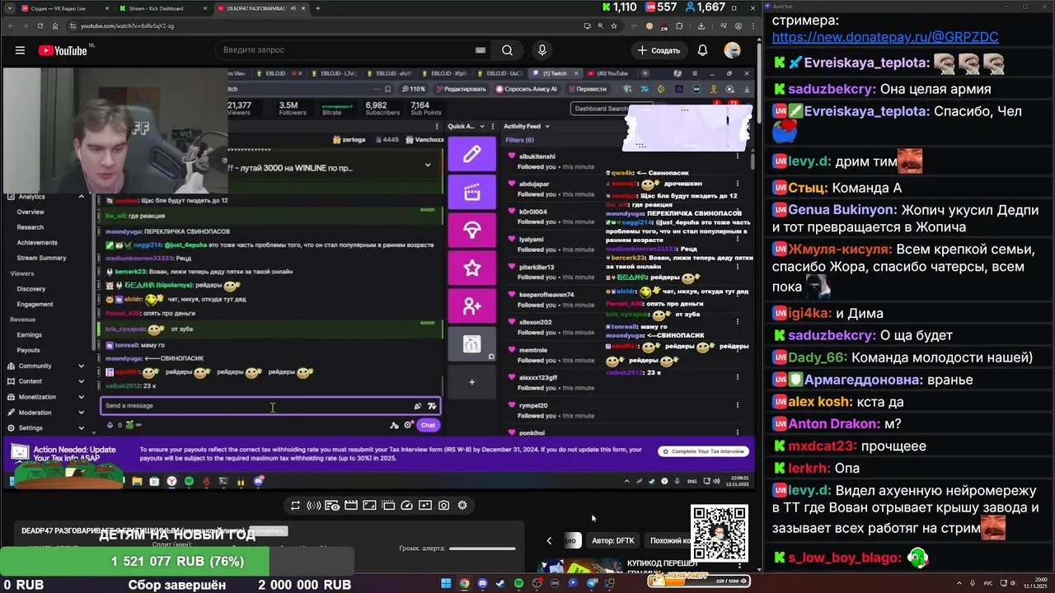Click the star quick action tile
1055x593 pixels.
(x=471, y=268)
